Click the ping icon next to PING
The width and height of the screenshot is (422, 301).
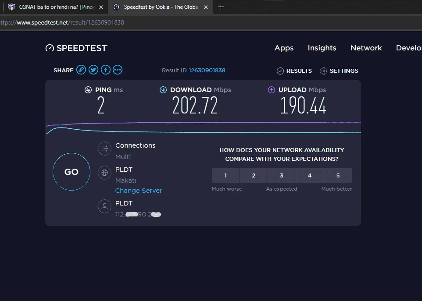(88, 90)
